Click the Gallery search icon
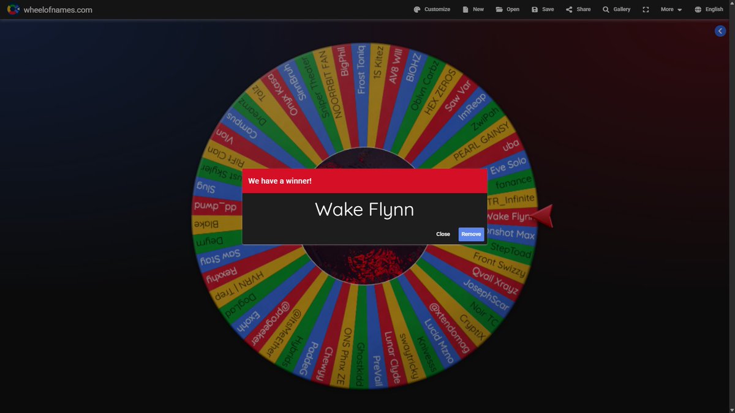Image resolution: width=735 pixels, height=413 pixels. (x=606, y=10)
